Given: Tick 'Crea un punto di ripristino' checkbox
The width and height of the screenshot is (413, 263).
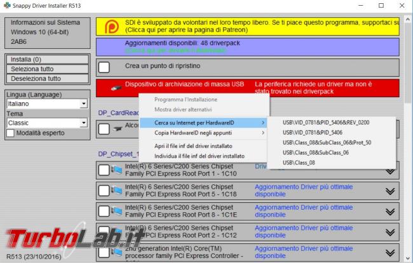Looking at the screenshot, I should click(104, 67).
